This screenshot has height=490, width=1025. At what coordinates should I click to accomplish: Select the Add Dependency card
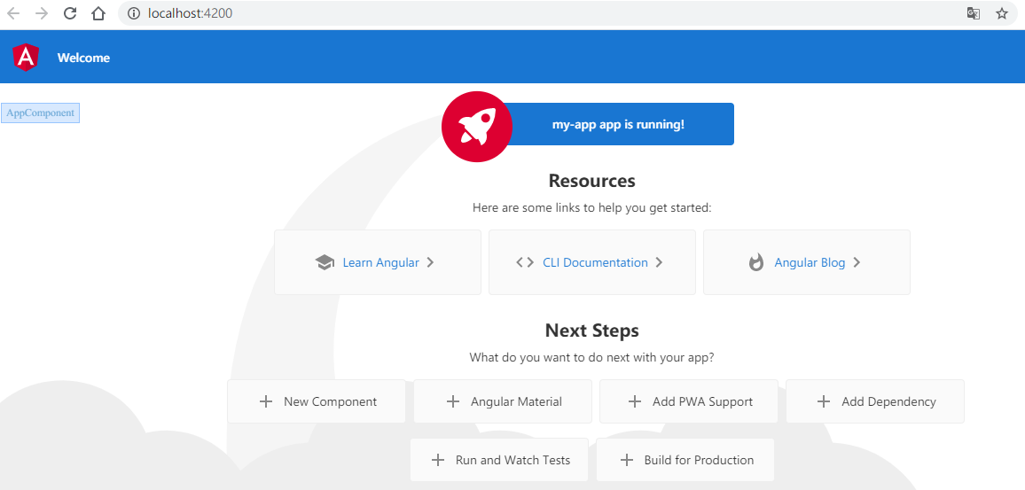tap(875, 401)
